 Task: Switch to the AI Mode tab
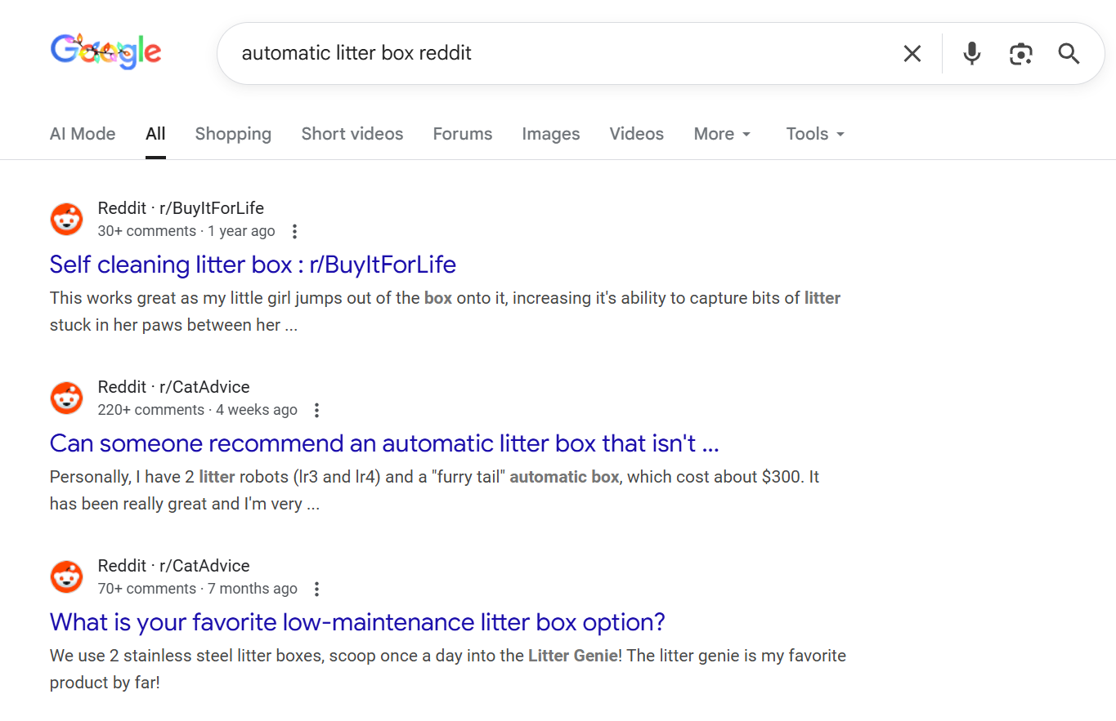pyautogui.click(x=83, y=134)
